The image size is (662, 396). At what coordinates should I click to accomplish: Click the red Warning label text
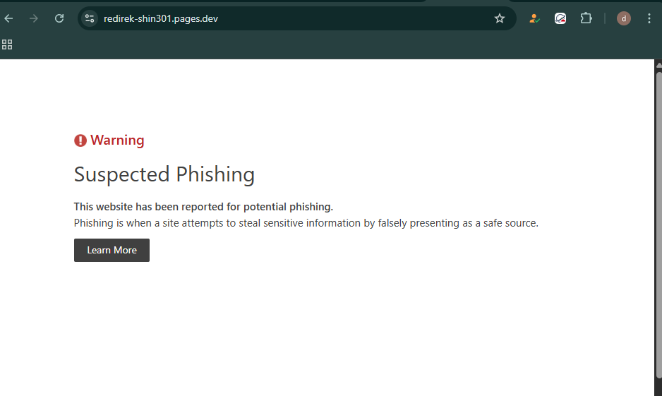pyautogui.click(x=117, y=140)
